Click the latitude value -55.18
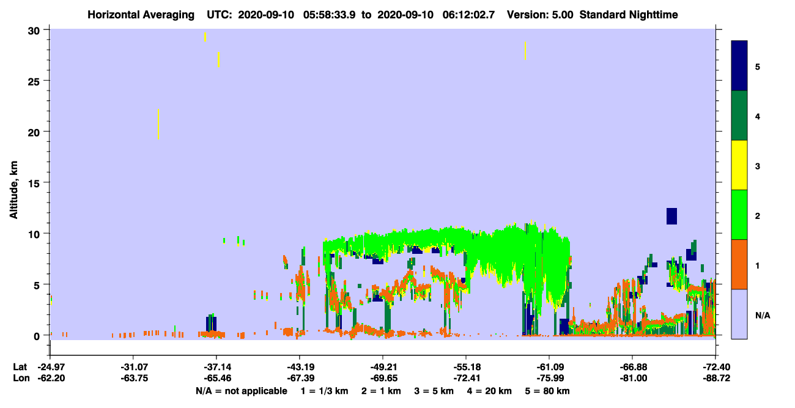The width and height of the screenshot is (795, 408). (466, 366)
